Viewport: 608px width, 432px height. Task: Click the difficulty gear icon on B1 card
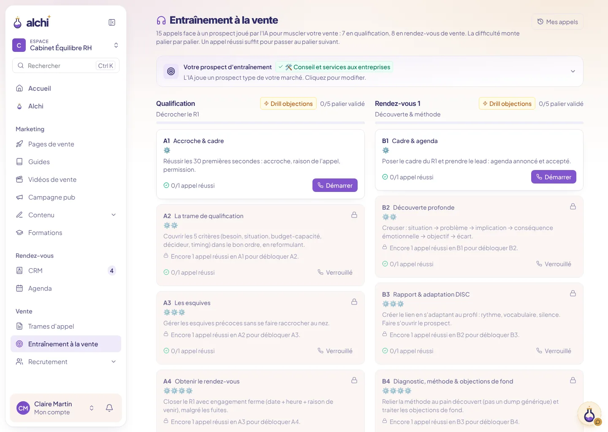tap(385, 151)
